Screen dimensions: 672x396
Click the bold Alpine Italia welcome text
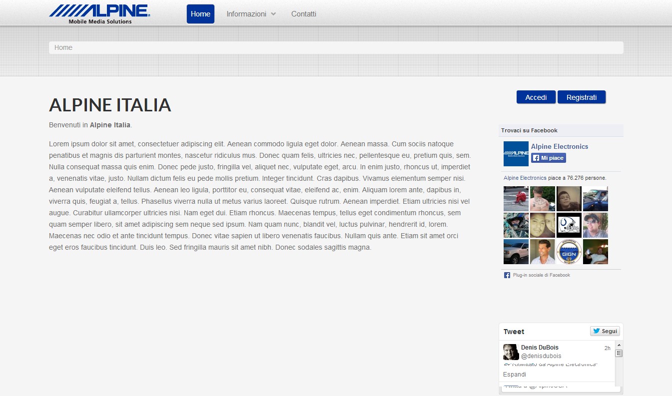pos(110,125)
